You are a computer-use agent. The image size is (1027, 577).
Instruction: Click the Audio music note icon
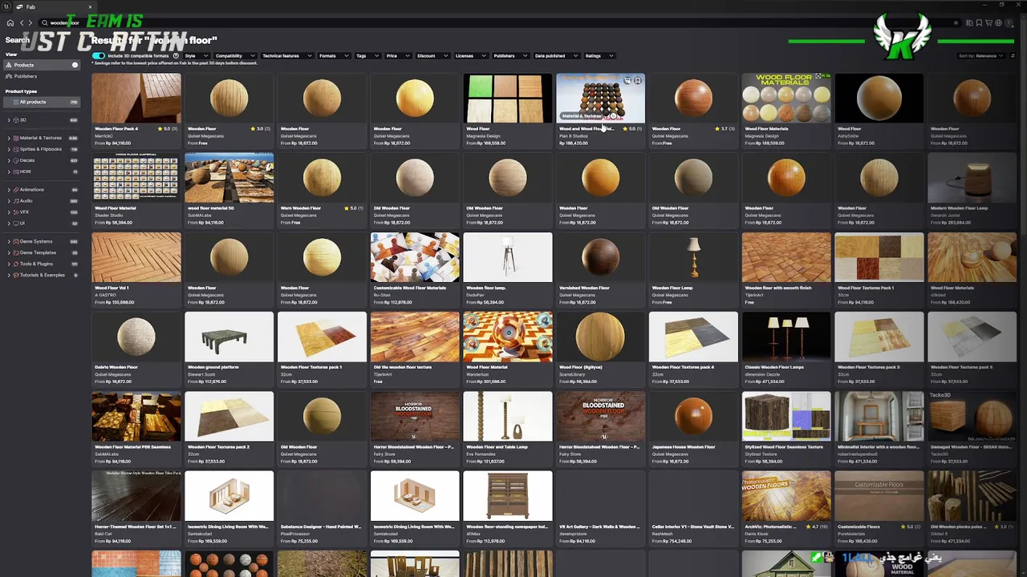(x=14, y=200)
